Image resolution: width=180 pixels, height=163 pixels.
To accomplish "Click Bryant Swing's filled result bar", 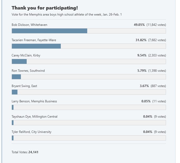I will pos(15,92).
